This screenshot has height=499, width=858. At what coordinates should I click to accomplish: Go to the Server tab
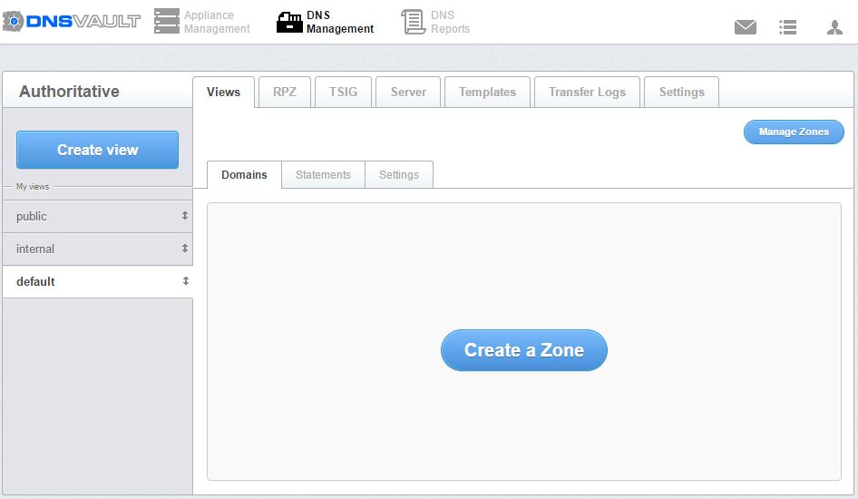click(408, 93)
